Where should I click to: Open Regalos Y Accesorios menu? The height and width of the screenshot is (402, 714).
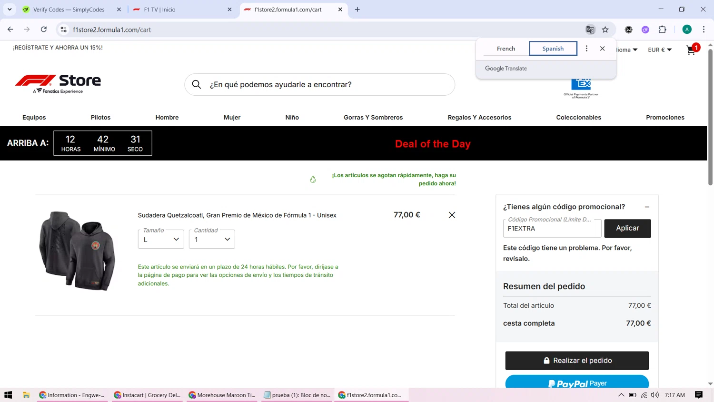click(479, 117)
